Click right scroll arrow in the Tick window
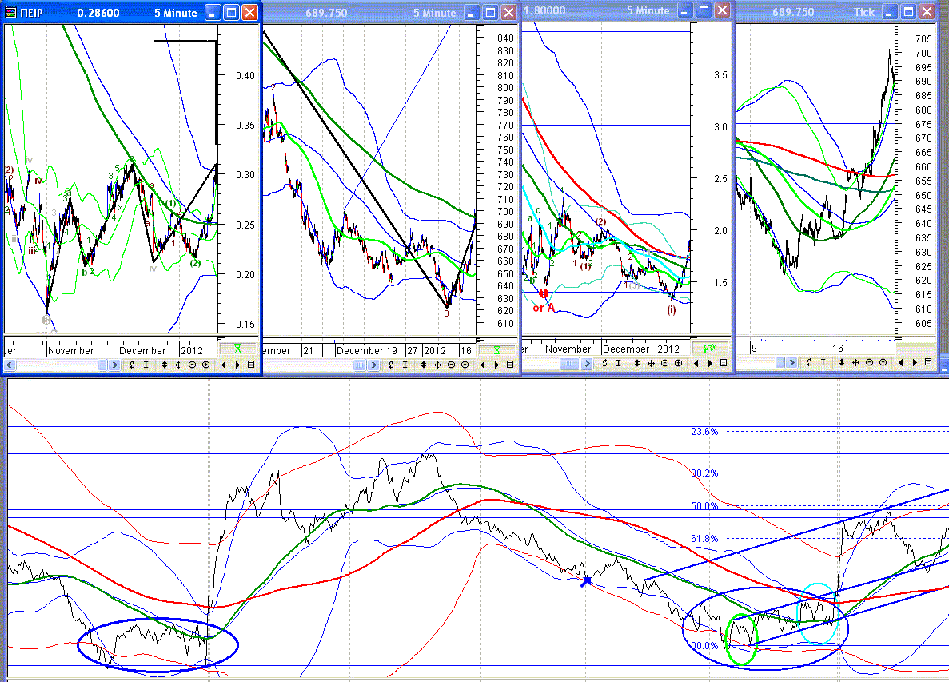949x682 pixels. [791, 362]
